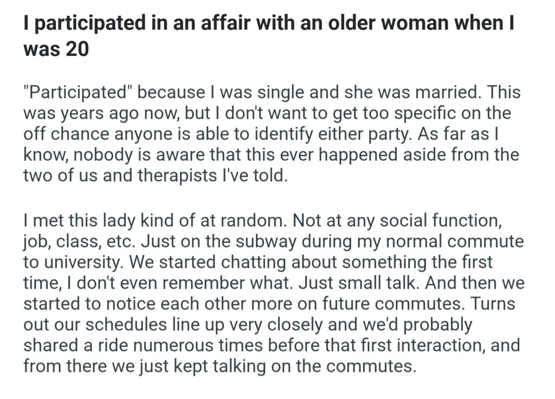Click the number "20" in the title
Image resolution: width=555 pixels, height=399 pixels.
coord(78,50)
